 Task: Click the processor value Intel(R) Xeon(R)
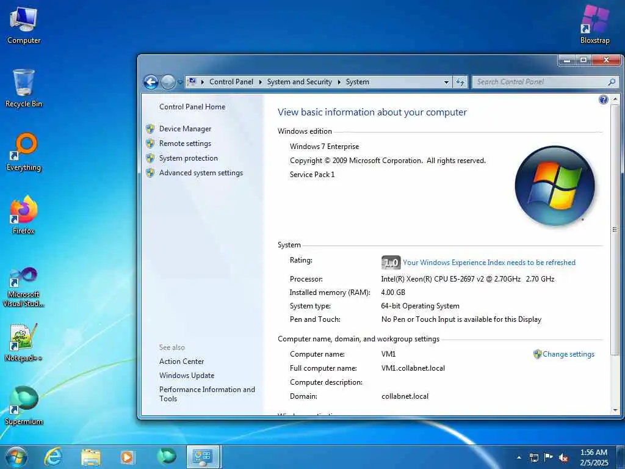pos(468,279)
